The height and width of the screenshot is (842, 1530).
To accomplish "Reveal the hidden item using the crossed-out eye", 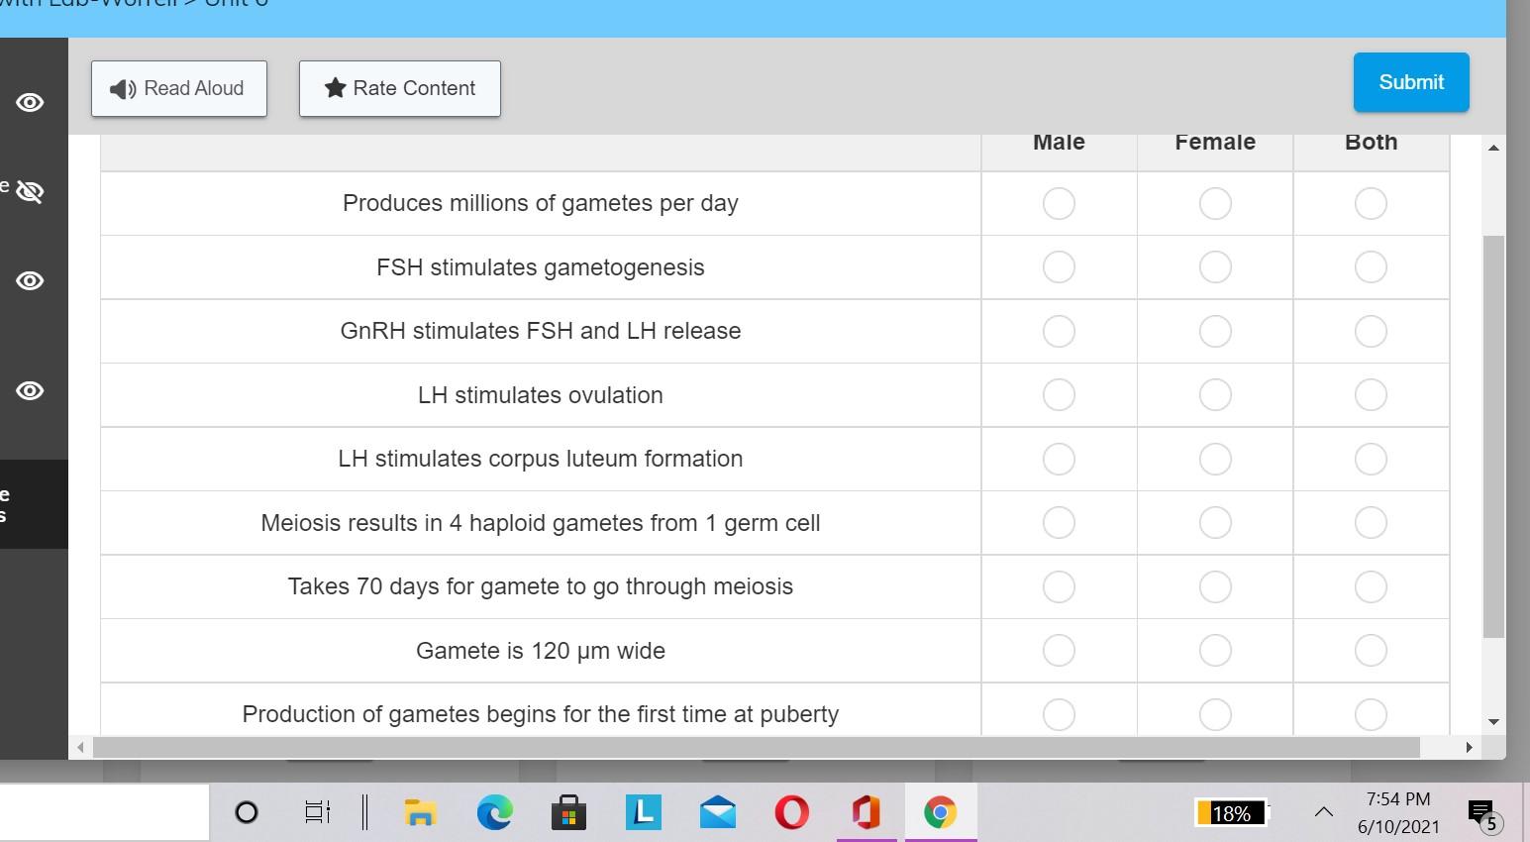I will pyautogui.click(x=31, y=191).
